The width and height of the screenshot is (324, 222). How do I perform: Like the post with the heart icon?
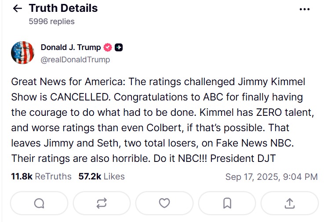point(164,203)
